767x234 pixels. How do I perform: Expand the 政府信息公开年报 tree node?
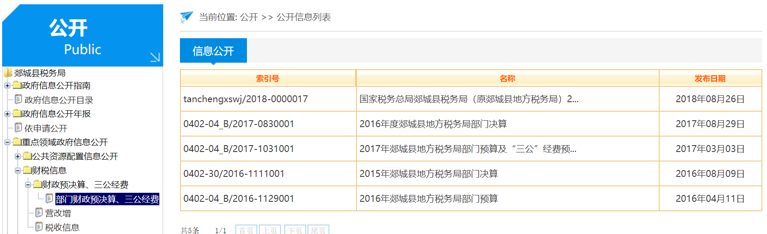click(x=7, y=114)
